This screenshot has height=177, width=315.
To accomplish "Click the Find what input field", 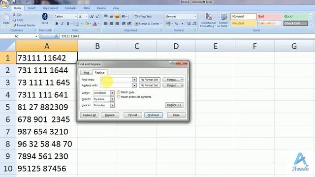I will point(116,80).
